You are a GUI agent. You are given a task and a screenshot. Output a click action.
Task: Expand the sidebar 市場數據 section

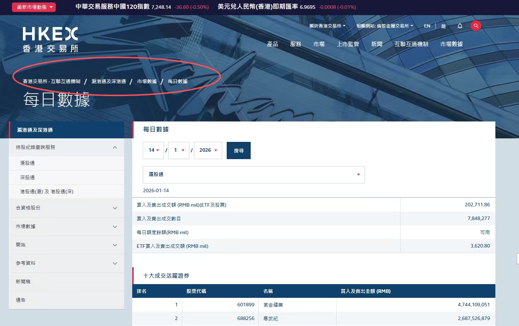point(66,227)
